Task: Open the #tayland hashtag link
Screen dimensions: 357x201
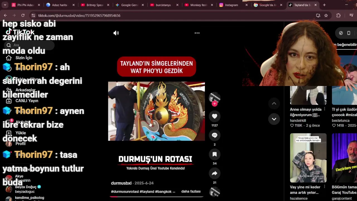Action: click(147, 192)
